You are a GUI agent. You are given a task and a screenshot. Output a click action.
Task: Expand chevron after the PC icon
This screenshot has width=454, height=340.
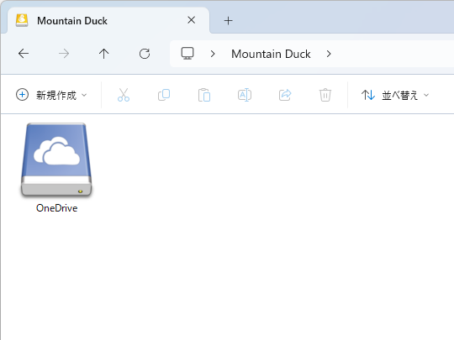click(213, 54)
